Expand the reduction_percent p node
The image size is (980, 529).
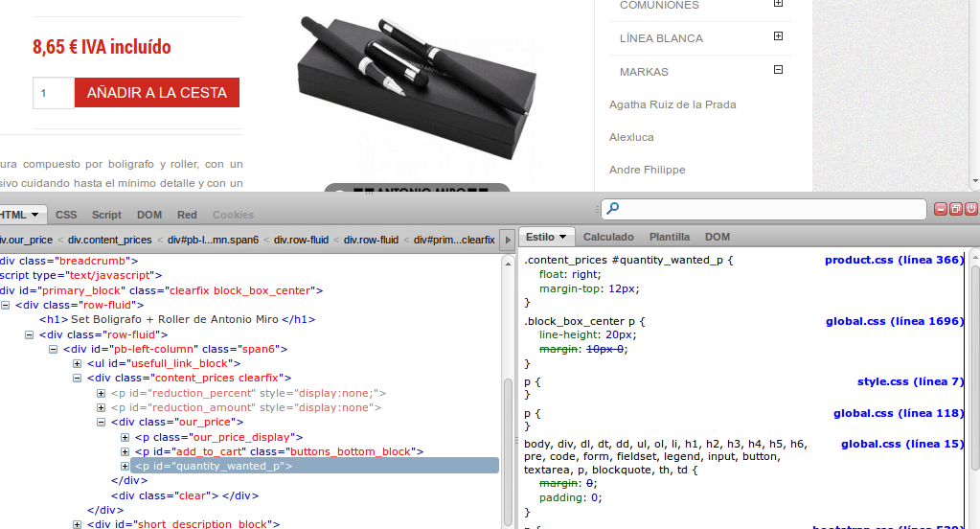(x=101, y=393)
